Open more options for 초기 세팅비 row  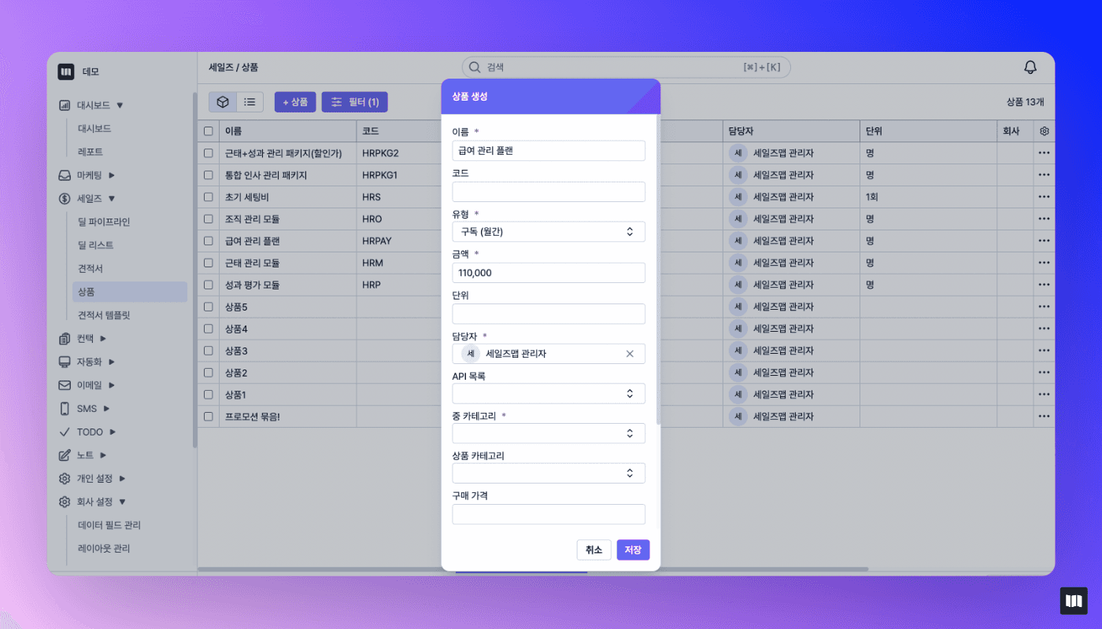tap(1045, 197)
